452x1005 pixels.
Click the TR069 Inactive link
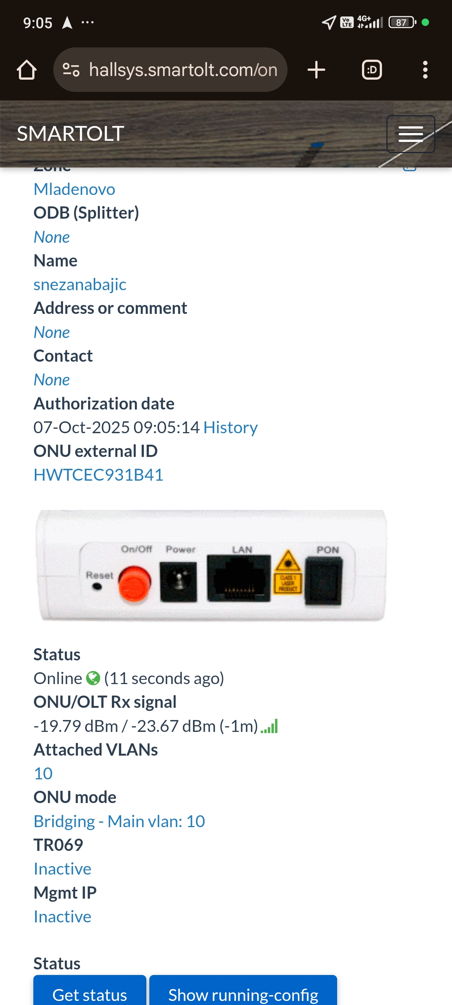(62, 869)
